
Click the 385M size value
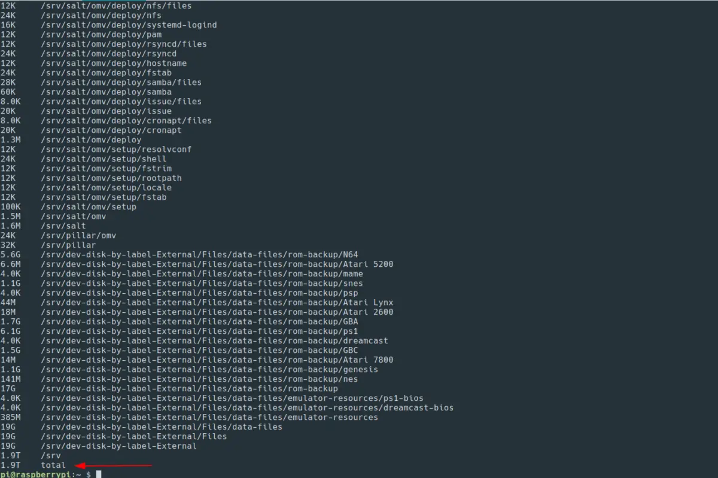11,417
